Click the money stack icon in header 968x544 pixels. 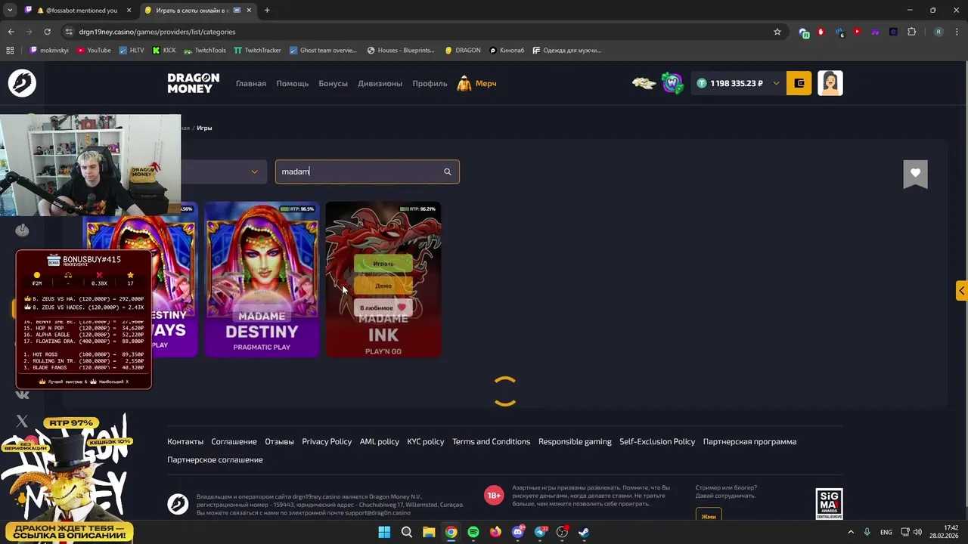click(x=644, y=83)
